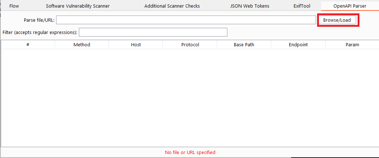379x158 pixels.
Task: Focus the Parse file/URL input field
Action: [x=186, y=20]
